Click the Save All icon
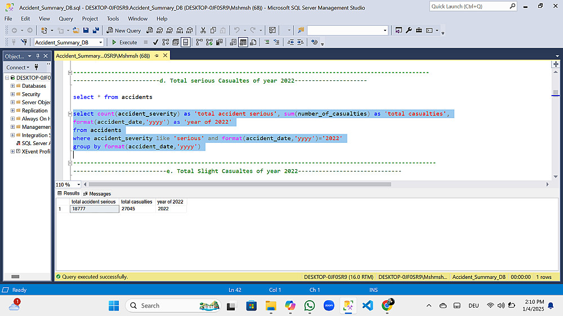The width and height of the screenshot is (563, 316). (96, 30)
